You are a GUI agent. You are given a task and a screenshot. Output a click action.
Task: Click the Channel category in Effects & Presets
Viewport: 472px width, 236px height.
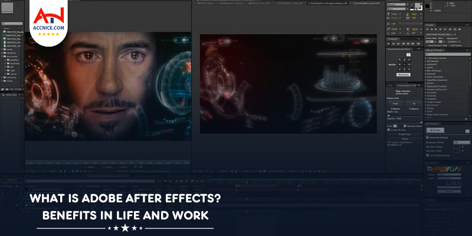pyautogui.click(x=431, y=74)
